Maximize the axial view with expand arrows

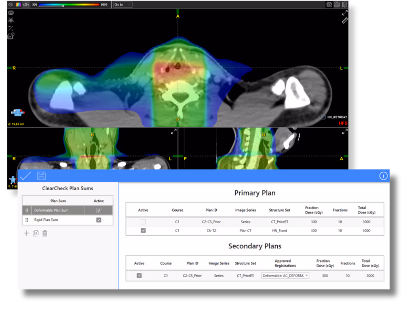coord(345,13)
